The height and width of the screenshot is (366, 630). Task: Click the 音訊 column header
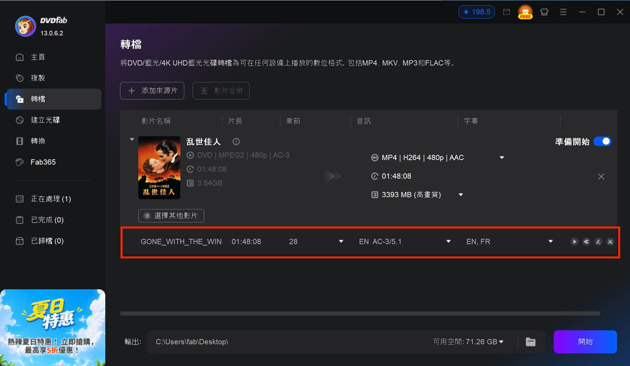[x=364, y=121]
